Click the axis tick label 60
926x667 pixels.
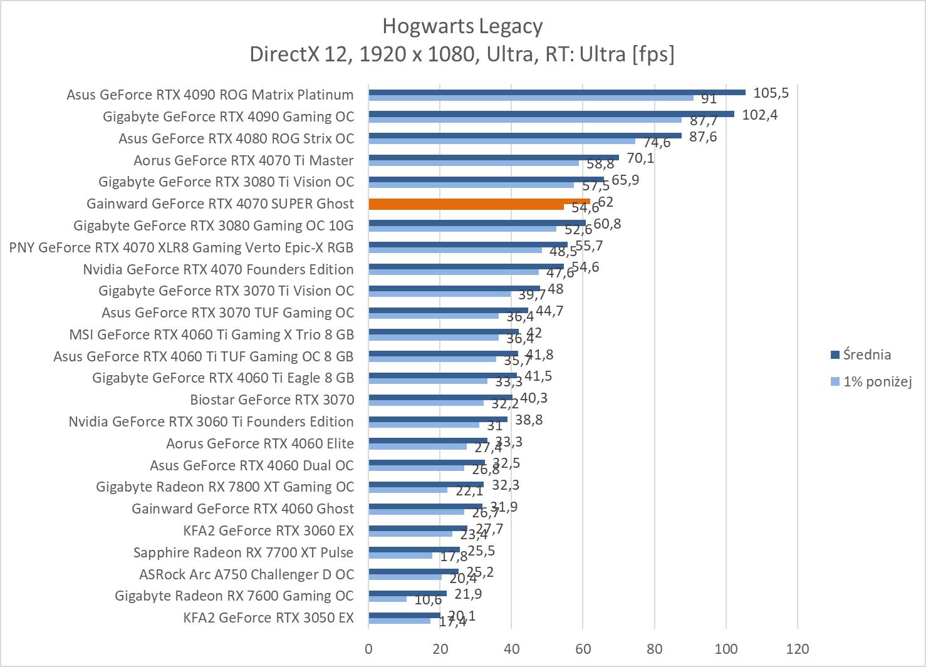(583, 649)
